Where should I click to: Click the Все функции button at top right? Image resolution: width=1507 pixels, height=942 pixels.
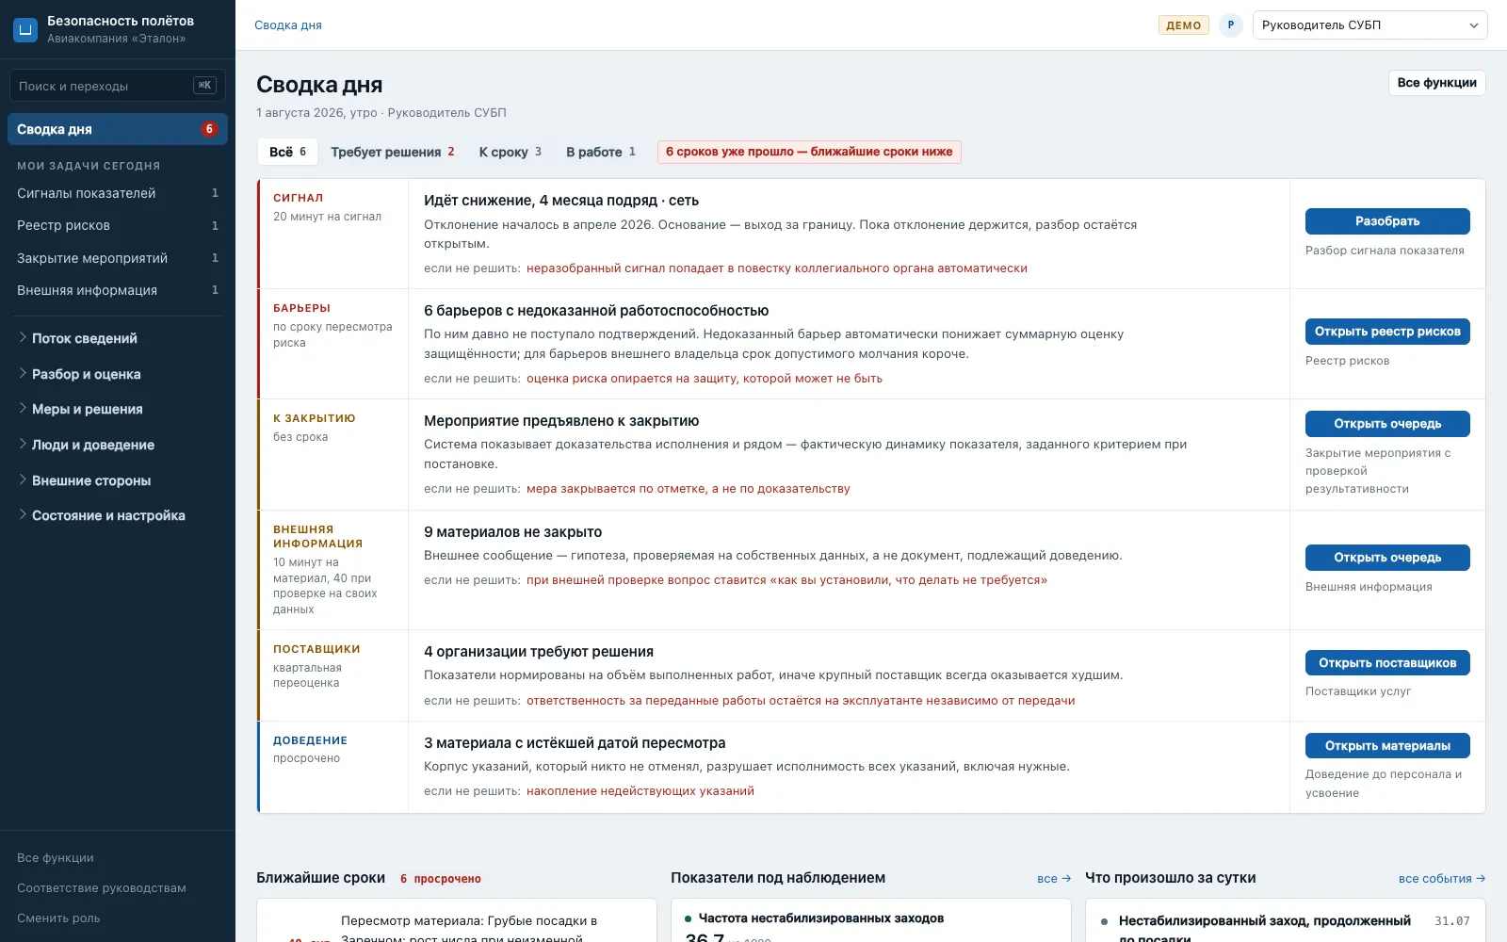pos(1436,83)
